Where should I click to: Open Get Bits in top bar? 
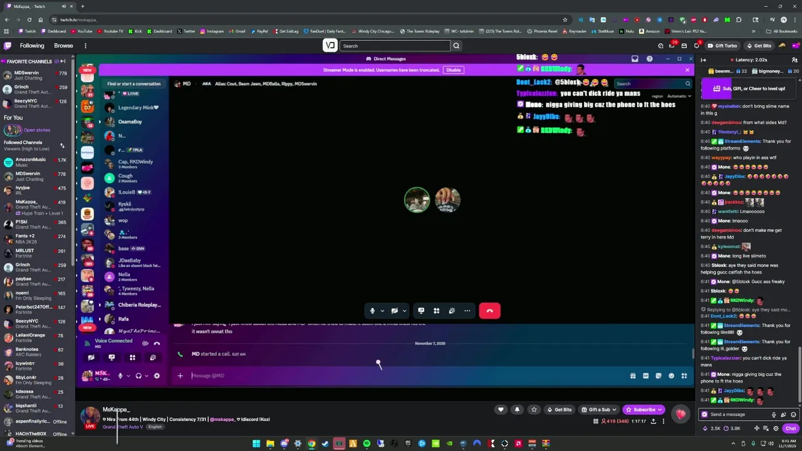pos(759,46)
